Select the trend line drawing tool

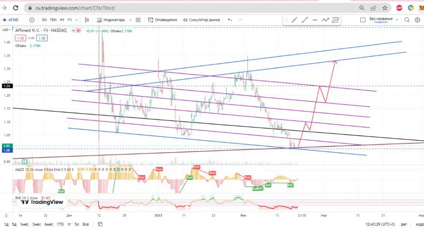point(305,20)
